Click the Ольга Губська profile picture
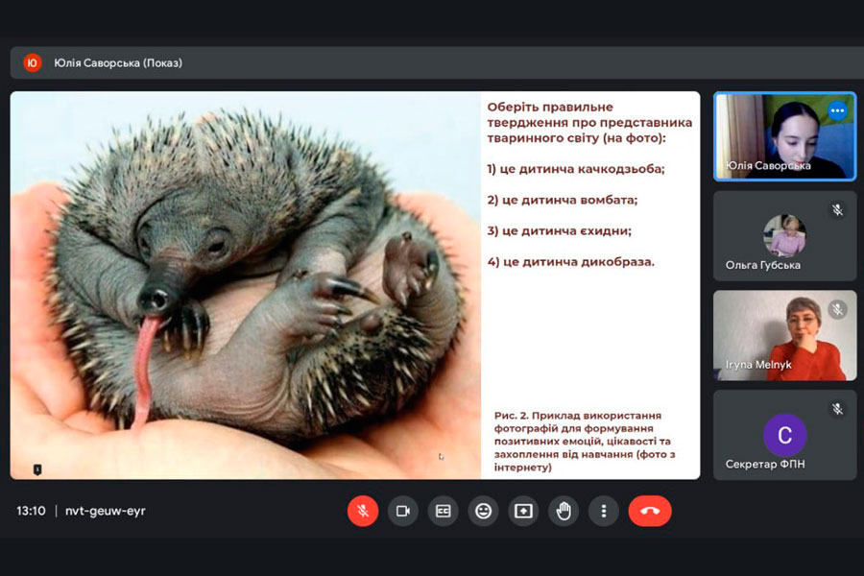The width and height of the screenshot is (864, 576). pos(784,234)
